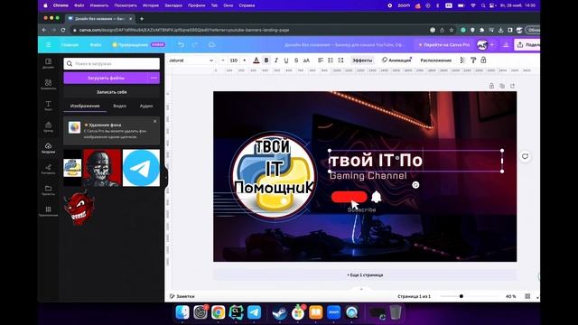Select the Telegram logo uploaded thumbnail
Image resolution: width=578 pixels, height=325 pixels.
[x=141, y=168]
